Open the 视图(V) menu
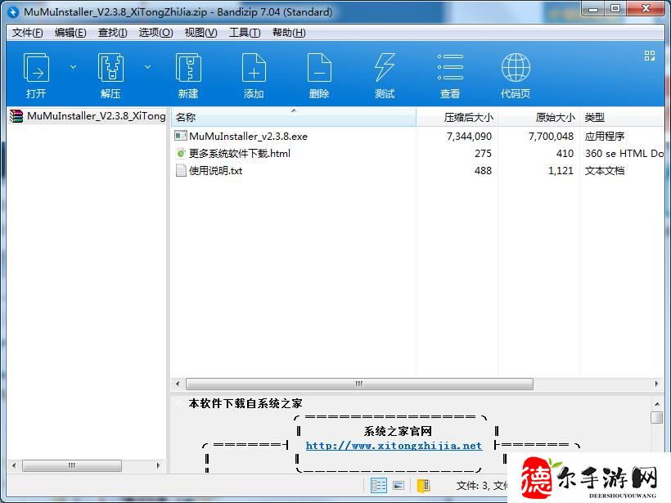Viewport: 671px width, 503px height. [x=200, y=33]
